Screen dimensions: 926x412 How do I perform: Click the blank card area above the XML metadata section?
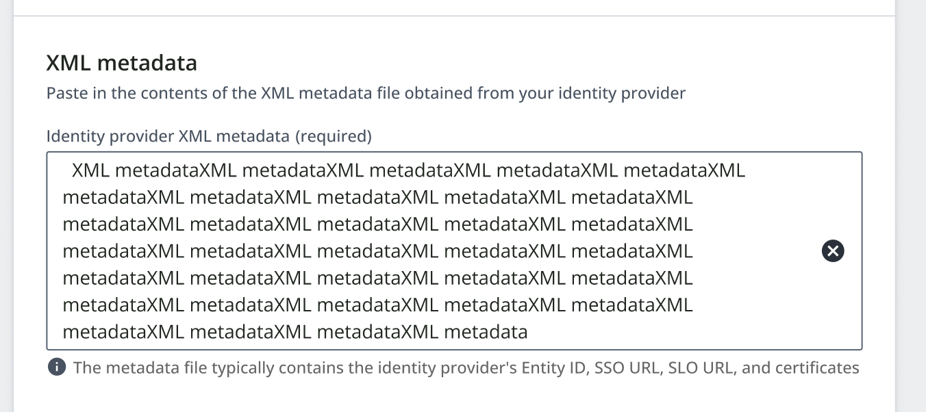point(452,7)
